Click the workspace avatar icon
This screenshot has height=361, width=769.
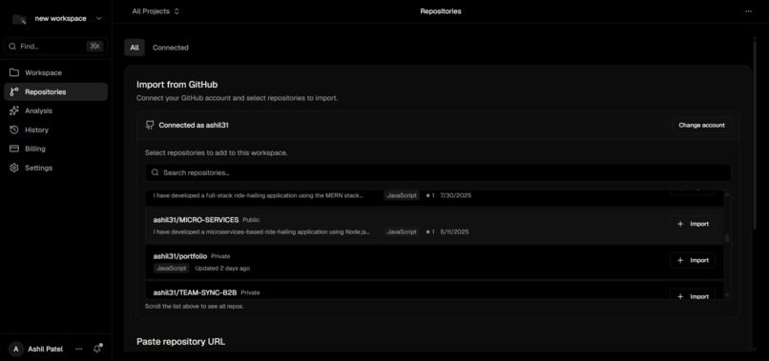click(19, 19)
